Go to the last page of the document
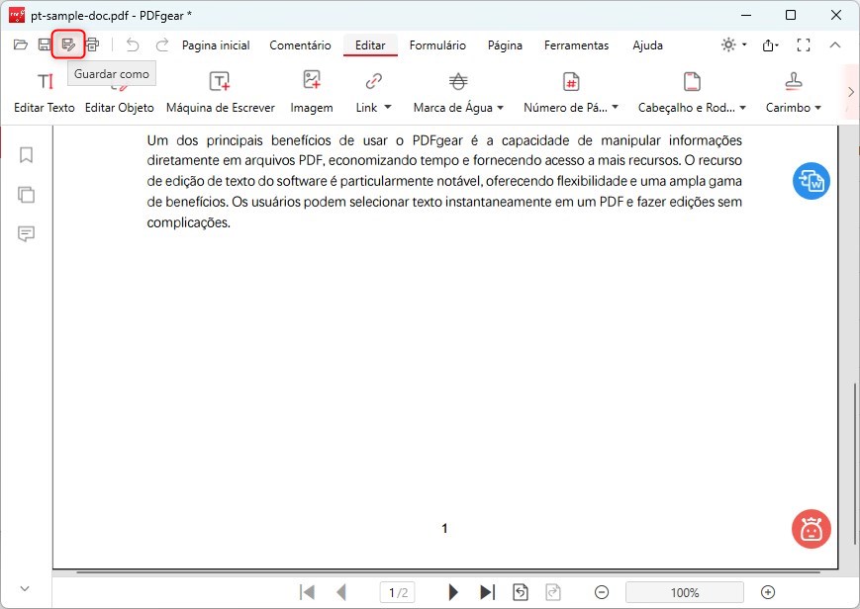Viewport: 860px width, 609px height. point(487,591)
